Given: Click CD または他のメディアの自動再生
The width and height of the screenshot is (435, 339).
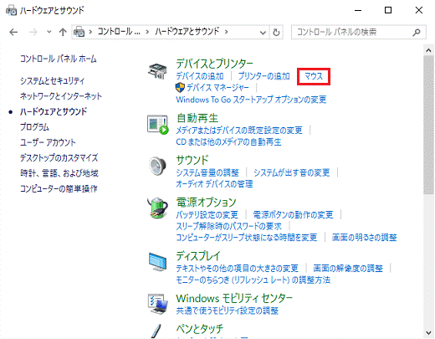Looking at the screenshot, I should (228, 142).
